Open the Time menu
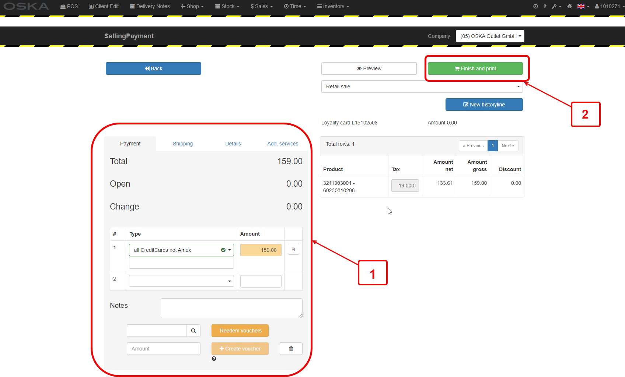Viewport: 625px width, 377px height. coord(295,6)
